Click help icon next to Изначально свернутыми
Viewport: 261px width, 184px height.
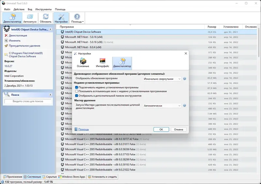point(185,79)
